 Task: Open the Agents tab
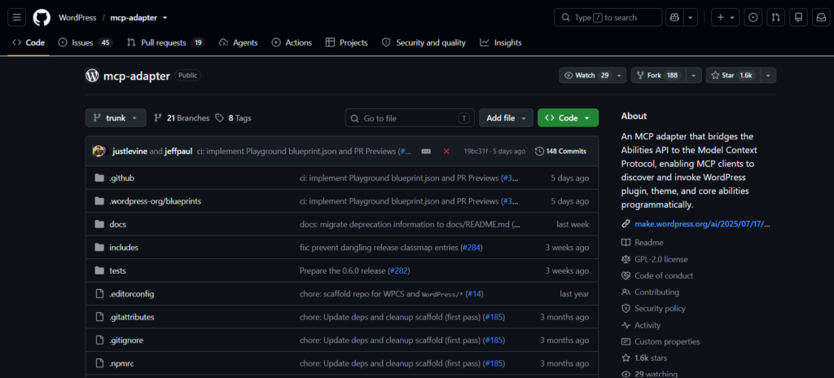coord(239,42)
